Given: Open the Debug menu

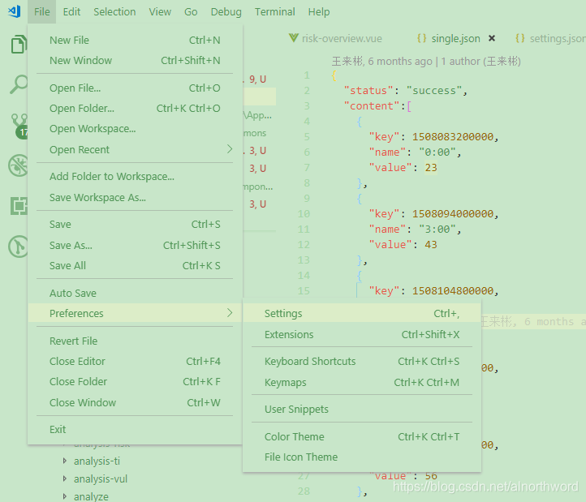Looking at the screenshot, I should click(226, 12).
